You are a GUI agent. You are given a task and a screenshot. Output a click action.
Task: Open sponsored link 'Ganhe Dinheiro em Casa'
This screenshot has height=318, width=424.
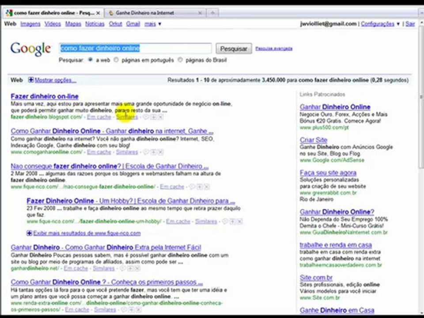(337, 310)
